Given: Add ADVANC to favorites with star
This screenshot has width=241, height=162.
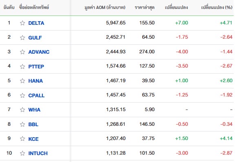Looking at the screenshot, I should 22,52.
